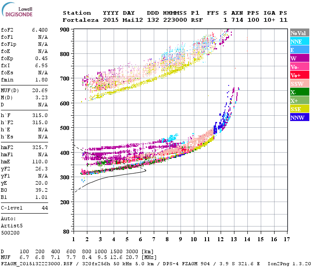Click the foF1 N/A value

coord(43,37)
